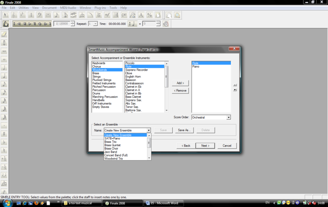Click the < Remove button
Image resolution: width=328 pixels, height=207 pixels.
[x=180, y=91]
